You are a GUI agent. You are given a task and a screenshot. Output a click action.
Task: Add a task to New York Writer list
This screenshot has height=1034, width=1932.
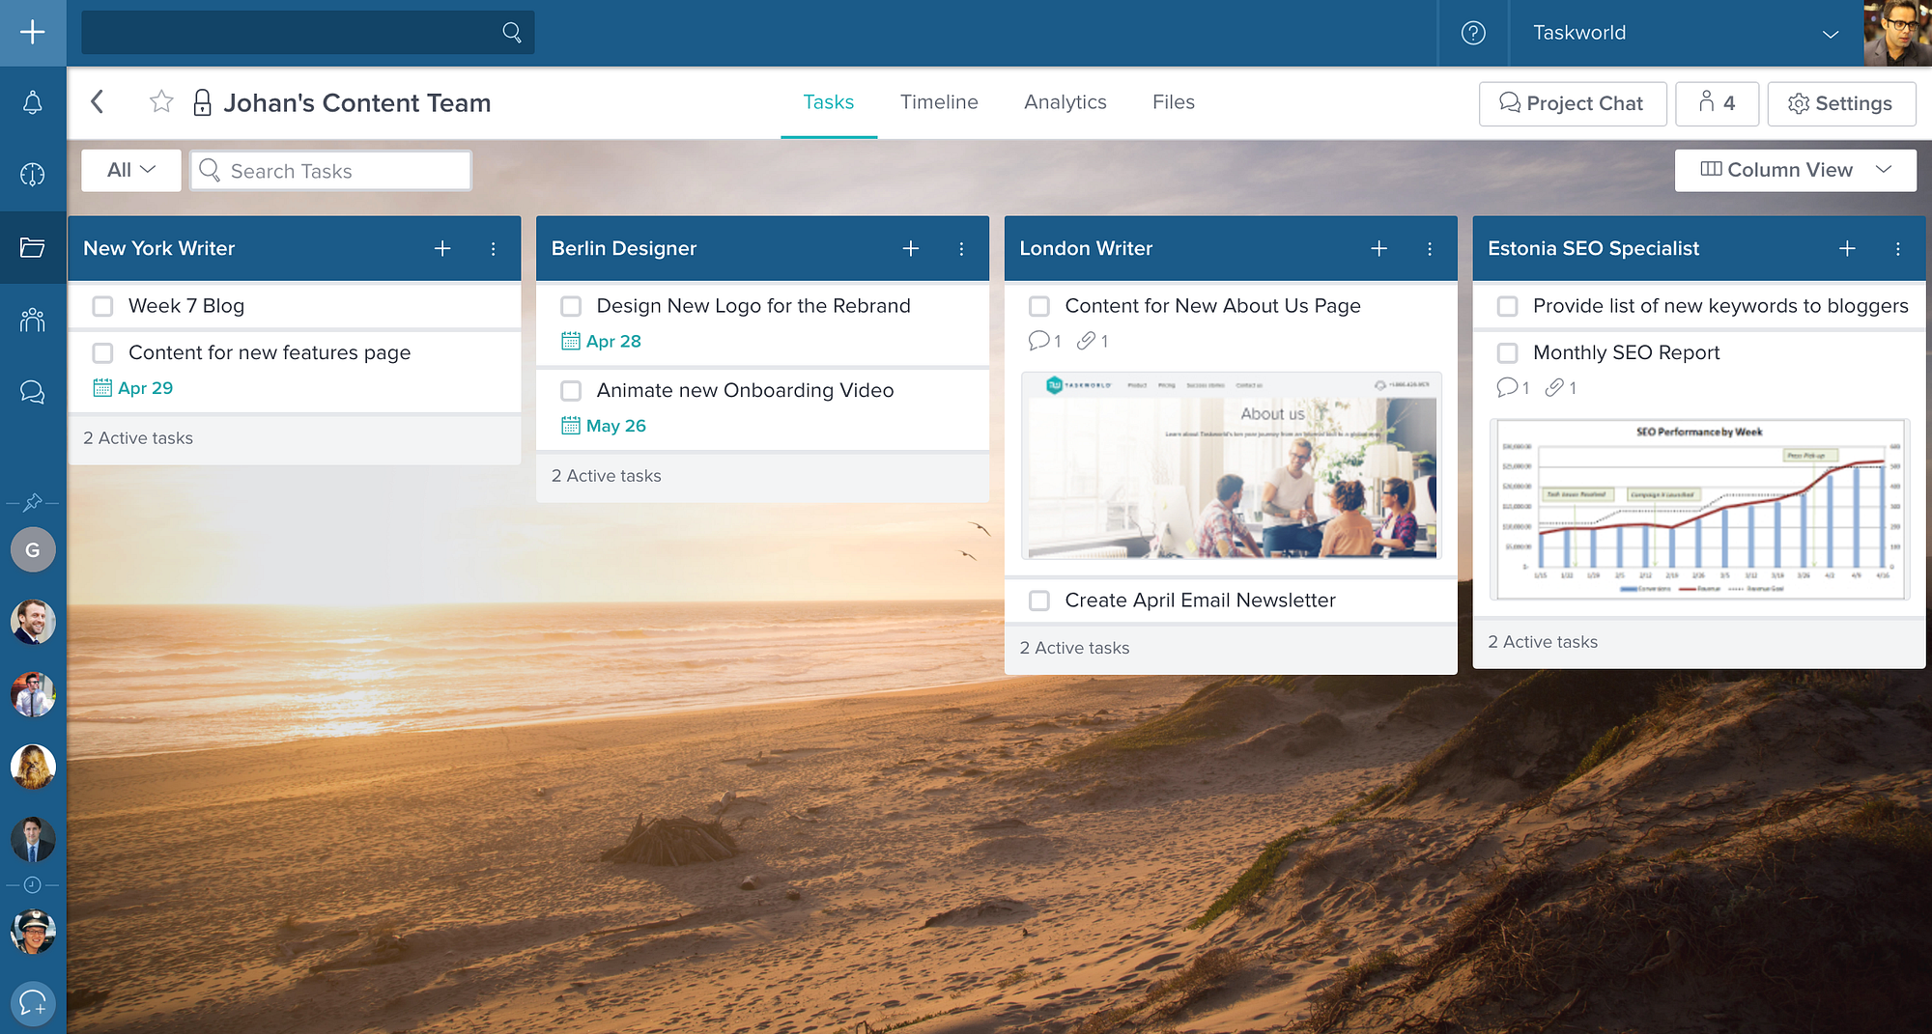click(442, 248)
